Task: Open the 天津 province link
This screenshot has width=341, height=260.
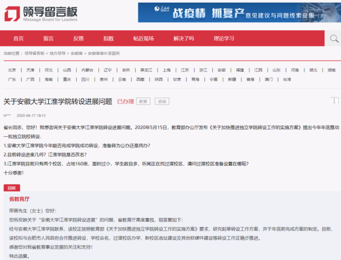Action: click(x=30, y=70)
